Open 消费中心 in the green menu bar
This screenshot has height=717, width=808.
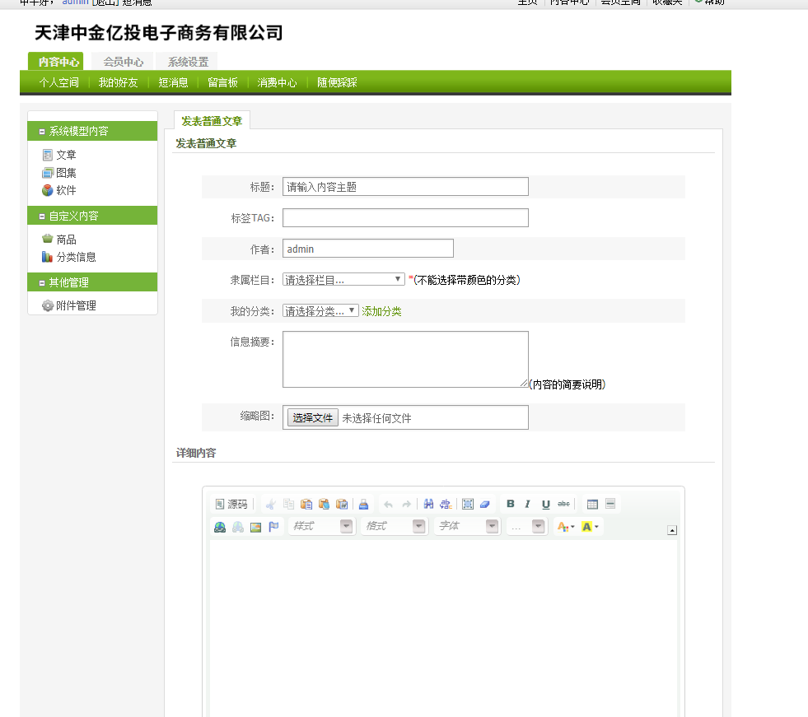[x=277, y=82]
